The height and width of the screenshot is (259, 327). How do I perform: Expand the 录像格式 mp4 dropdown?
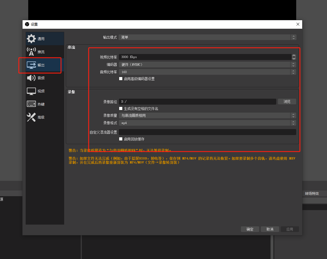[207, 123]
